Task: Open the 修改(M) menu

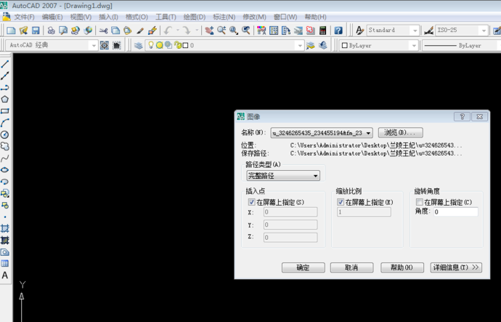Action: pyautogui.click(x=254, y=17)
